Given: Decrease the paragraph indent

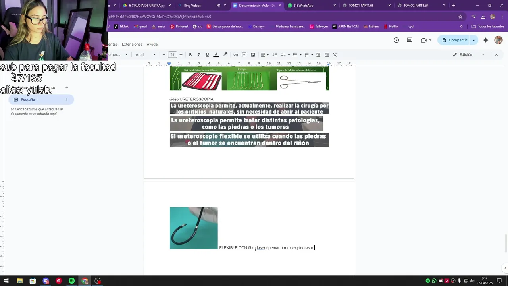Looking at the screenshot, I should tap(318, 55).
